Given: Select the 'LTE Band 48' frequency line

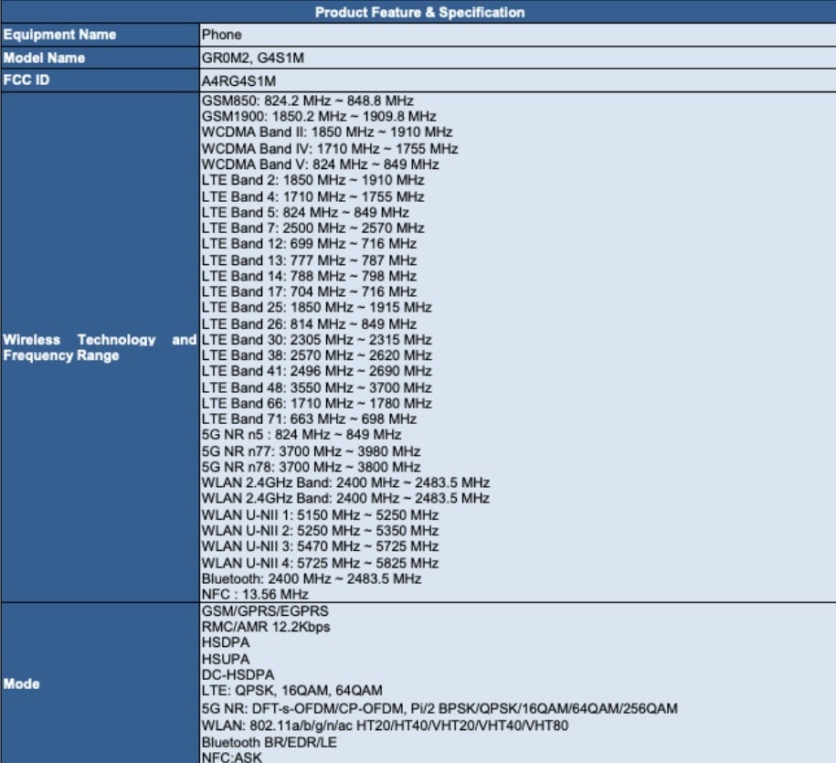Looking at the screenshot, I should [317, 387].
